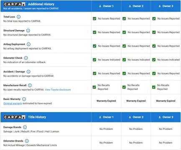Select Owner 1 column in Additional History
The width and height of the screenshot is (181, 150).
click(106, 6)
